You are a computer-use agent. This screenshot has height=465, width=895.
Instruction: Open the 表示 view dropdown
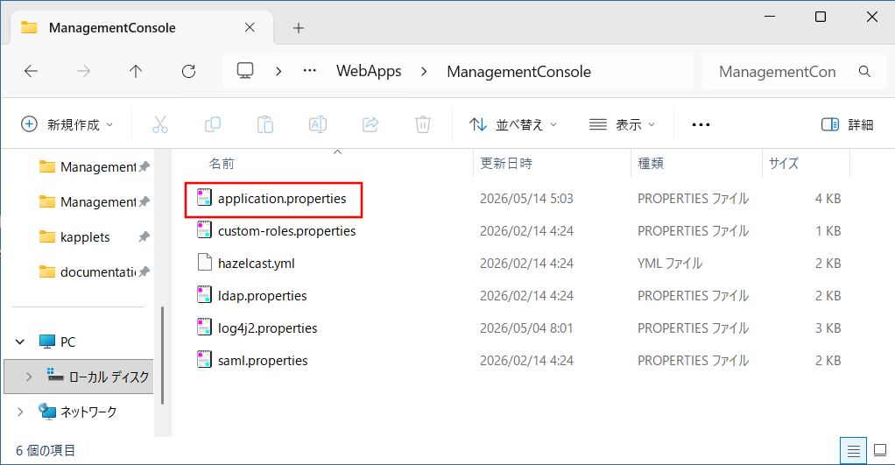point(622,124)
